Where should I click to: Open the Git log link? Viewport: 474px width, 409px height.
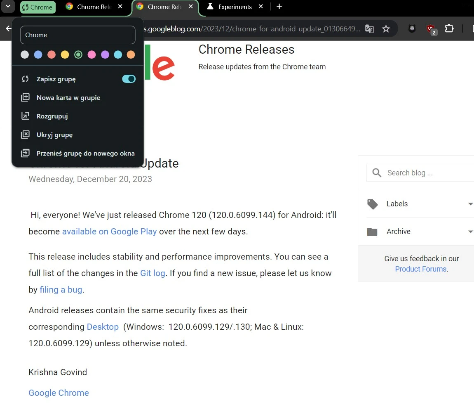[153, 273]
